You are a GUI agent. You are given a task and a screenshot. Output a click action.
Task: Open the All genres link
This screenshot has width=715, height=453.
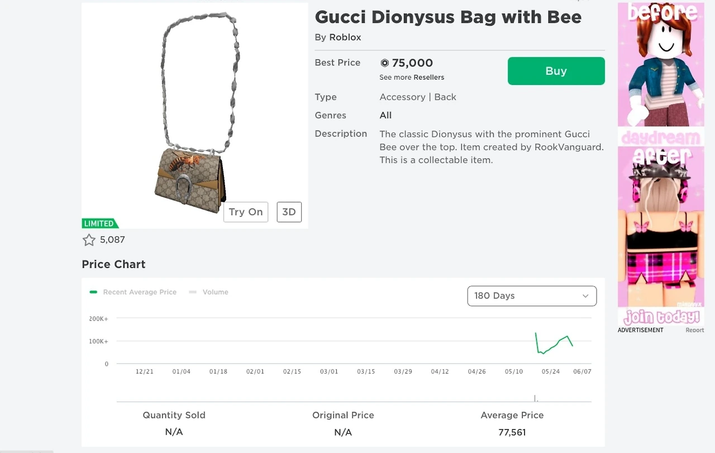(385, 115)
